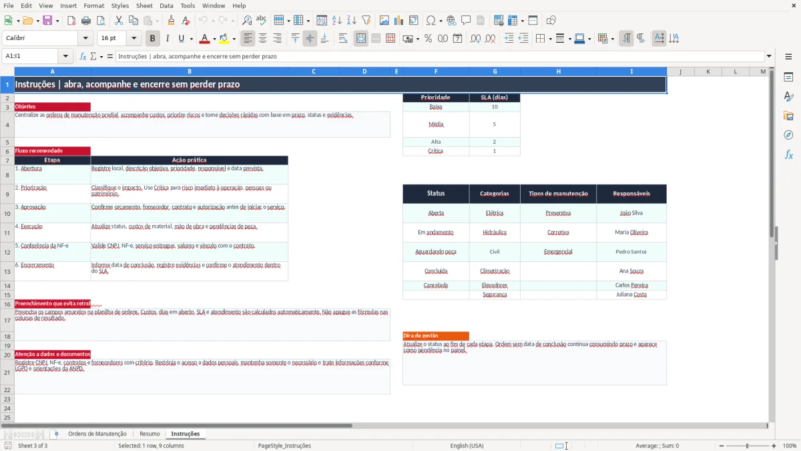Toggle Wrap Text
Screen dimensions: 801x451
(343, 39)
